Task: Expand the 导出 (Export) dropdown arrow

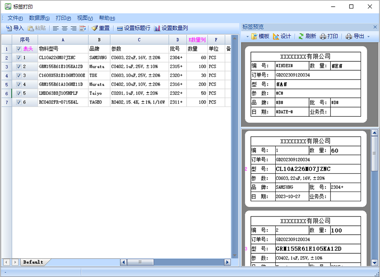Action: (x=368, y=37)
